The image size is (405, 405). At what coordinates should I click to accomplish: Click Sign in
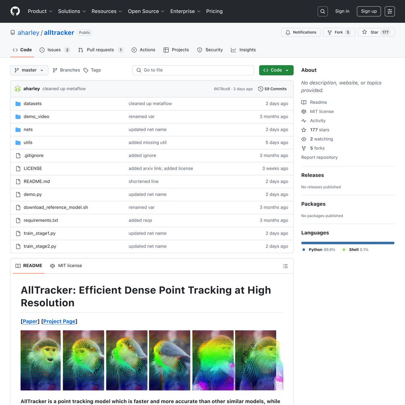[x=342, y=11]
